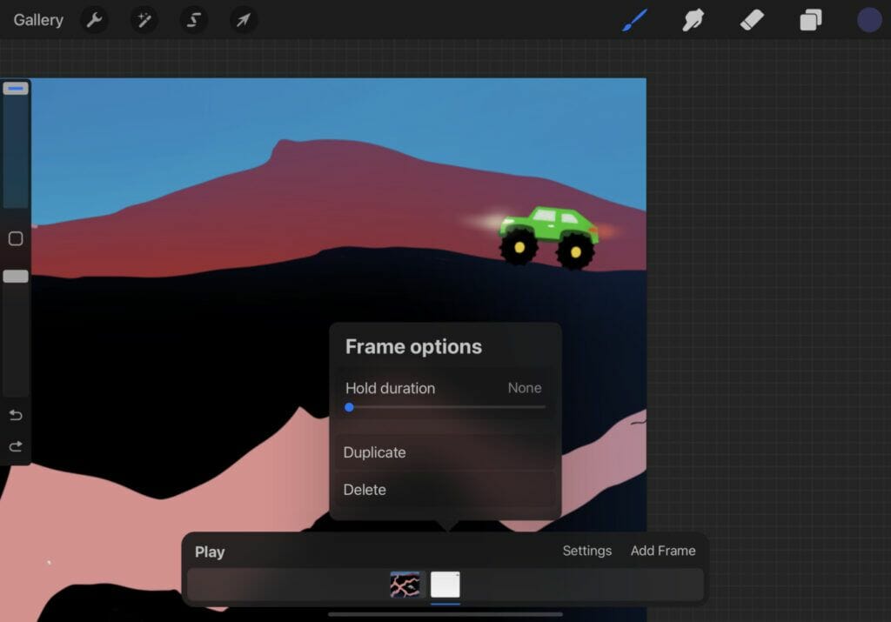Undo the last action
Viewport: 891px width, 622px height.
tap(16, 415)
